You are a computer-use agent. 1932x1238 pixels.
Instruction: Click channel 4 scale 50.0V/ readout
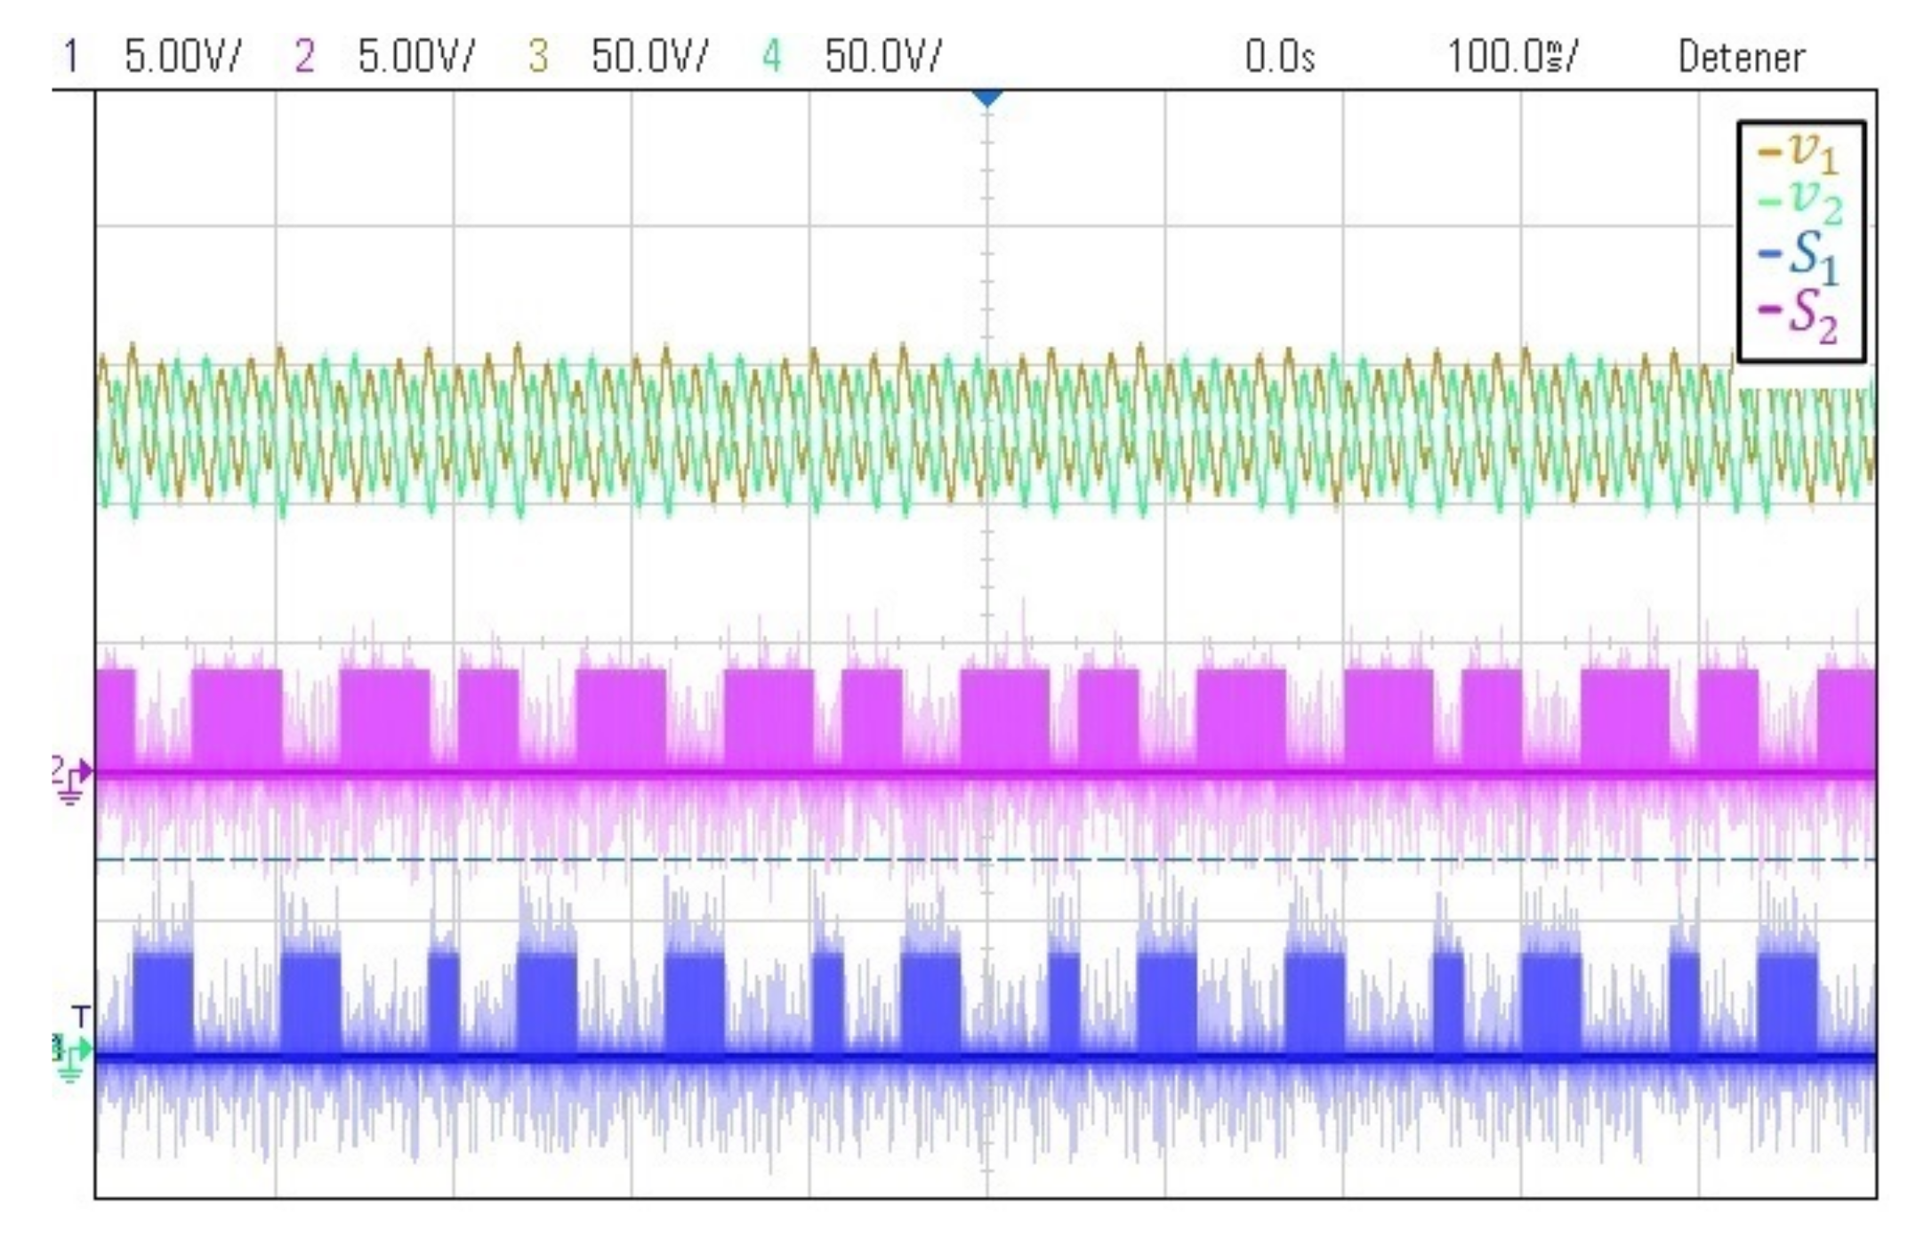pos(882,58)
